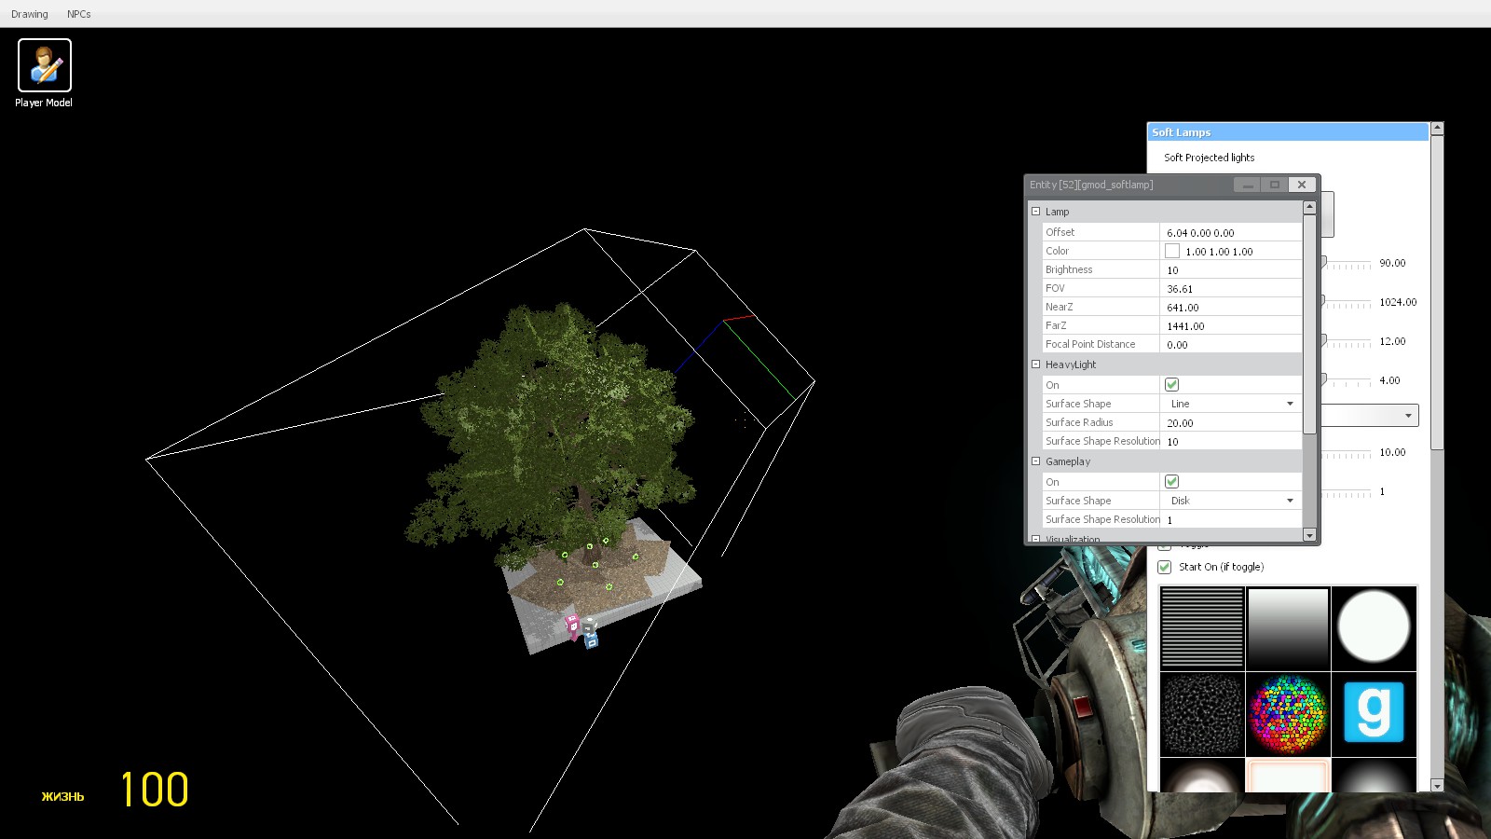Viewport: 1491px width, 839px height.
Task: Click the slider track beside value 90.00
Action: 1347,264
